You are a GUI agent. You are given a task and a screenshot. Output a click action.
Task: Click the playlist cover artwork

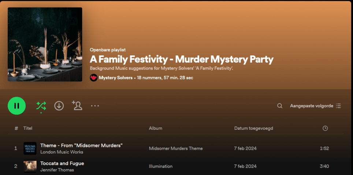pos(45,44)
